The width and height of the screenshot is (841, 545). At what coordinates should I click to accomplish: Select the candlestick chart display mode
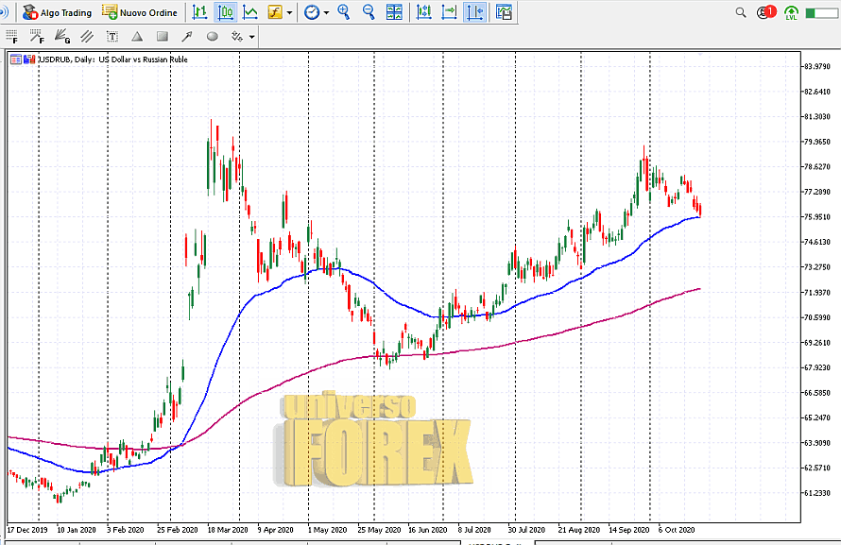pos(225,12)
